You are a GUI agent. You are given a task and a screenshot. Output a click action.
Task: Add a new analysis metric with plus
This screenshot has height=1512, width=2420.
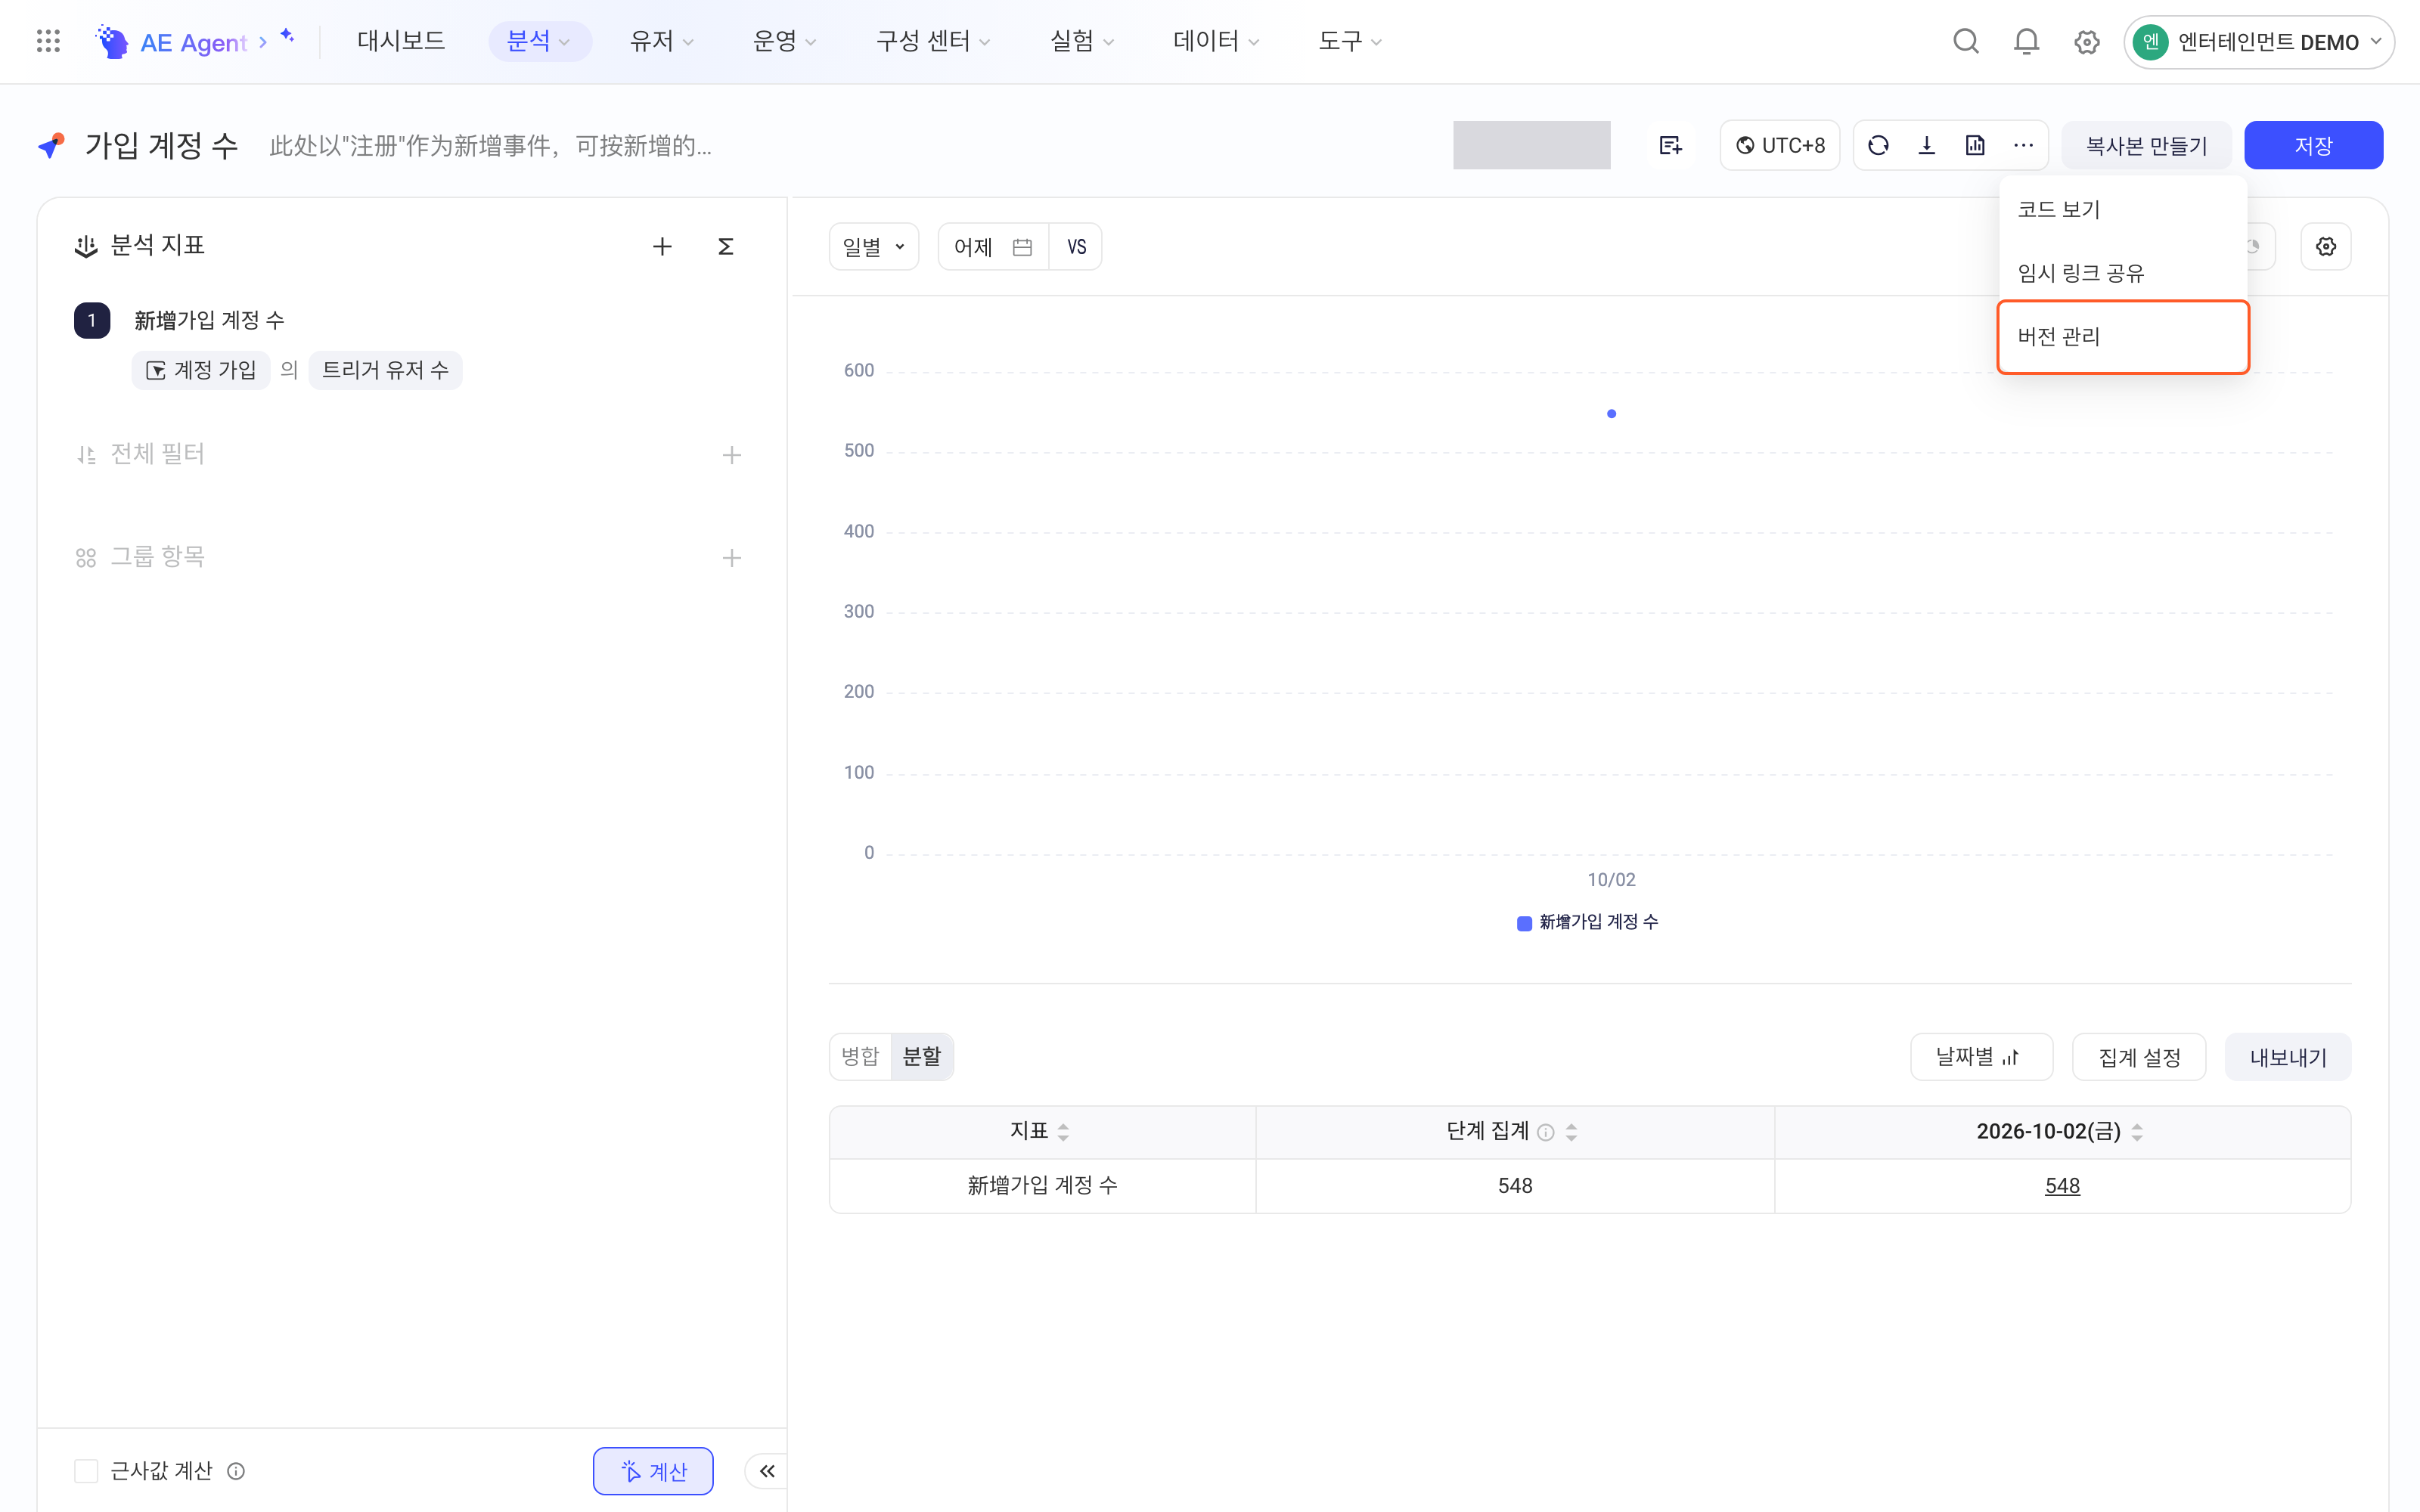coord(662,247)
